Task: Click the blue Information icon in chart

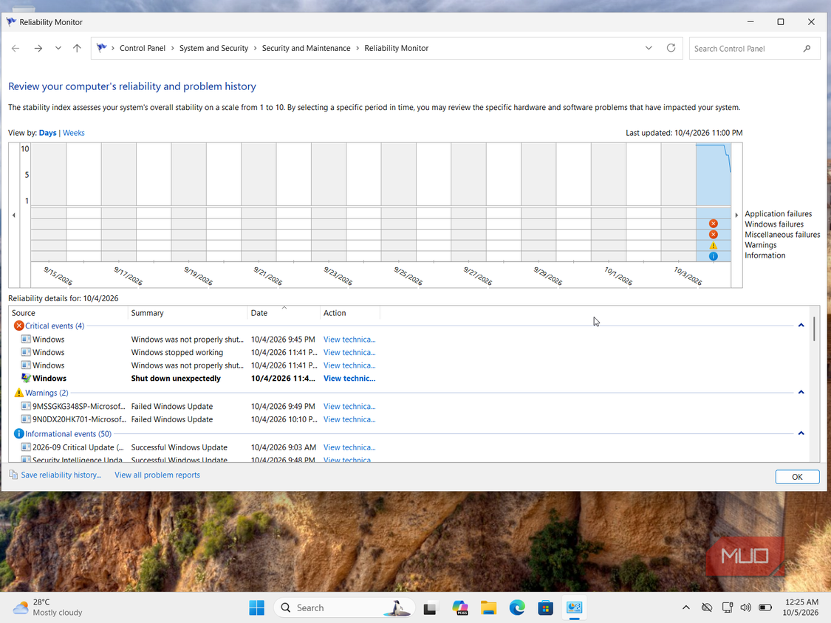Action: (x=714, y=256)
